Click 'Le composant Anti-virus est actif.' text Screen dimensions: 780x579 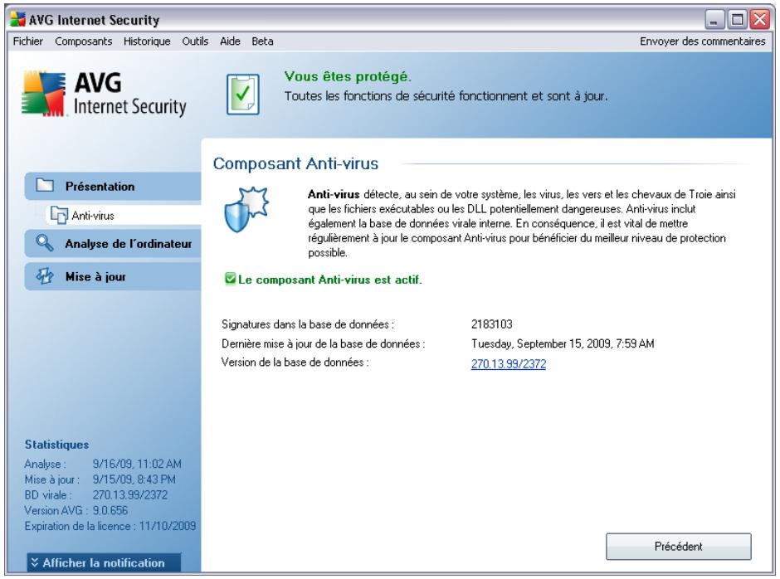[329, 280]
